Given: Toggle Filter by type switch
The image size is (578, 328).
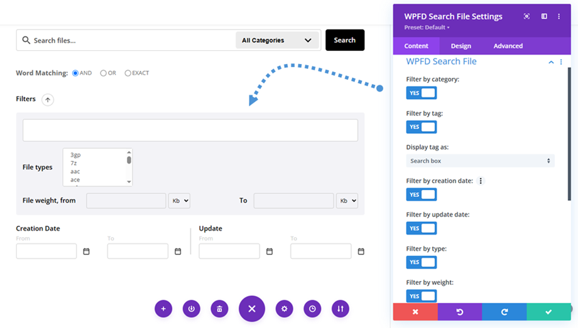Looking at the screenshot, I should point(422,262).
